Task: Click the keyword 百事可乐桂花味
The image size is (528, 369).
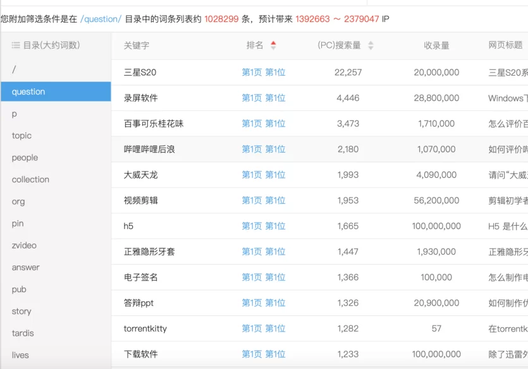Action: point(154,124)
